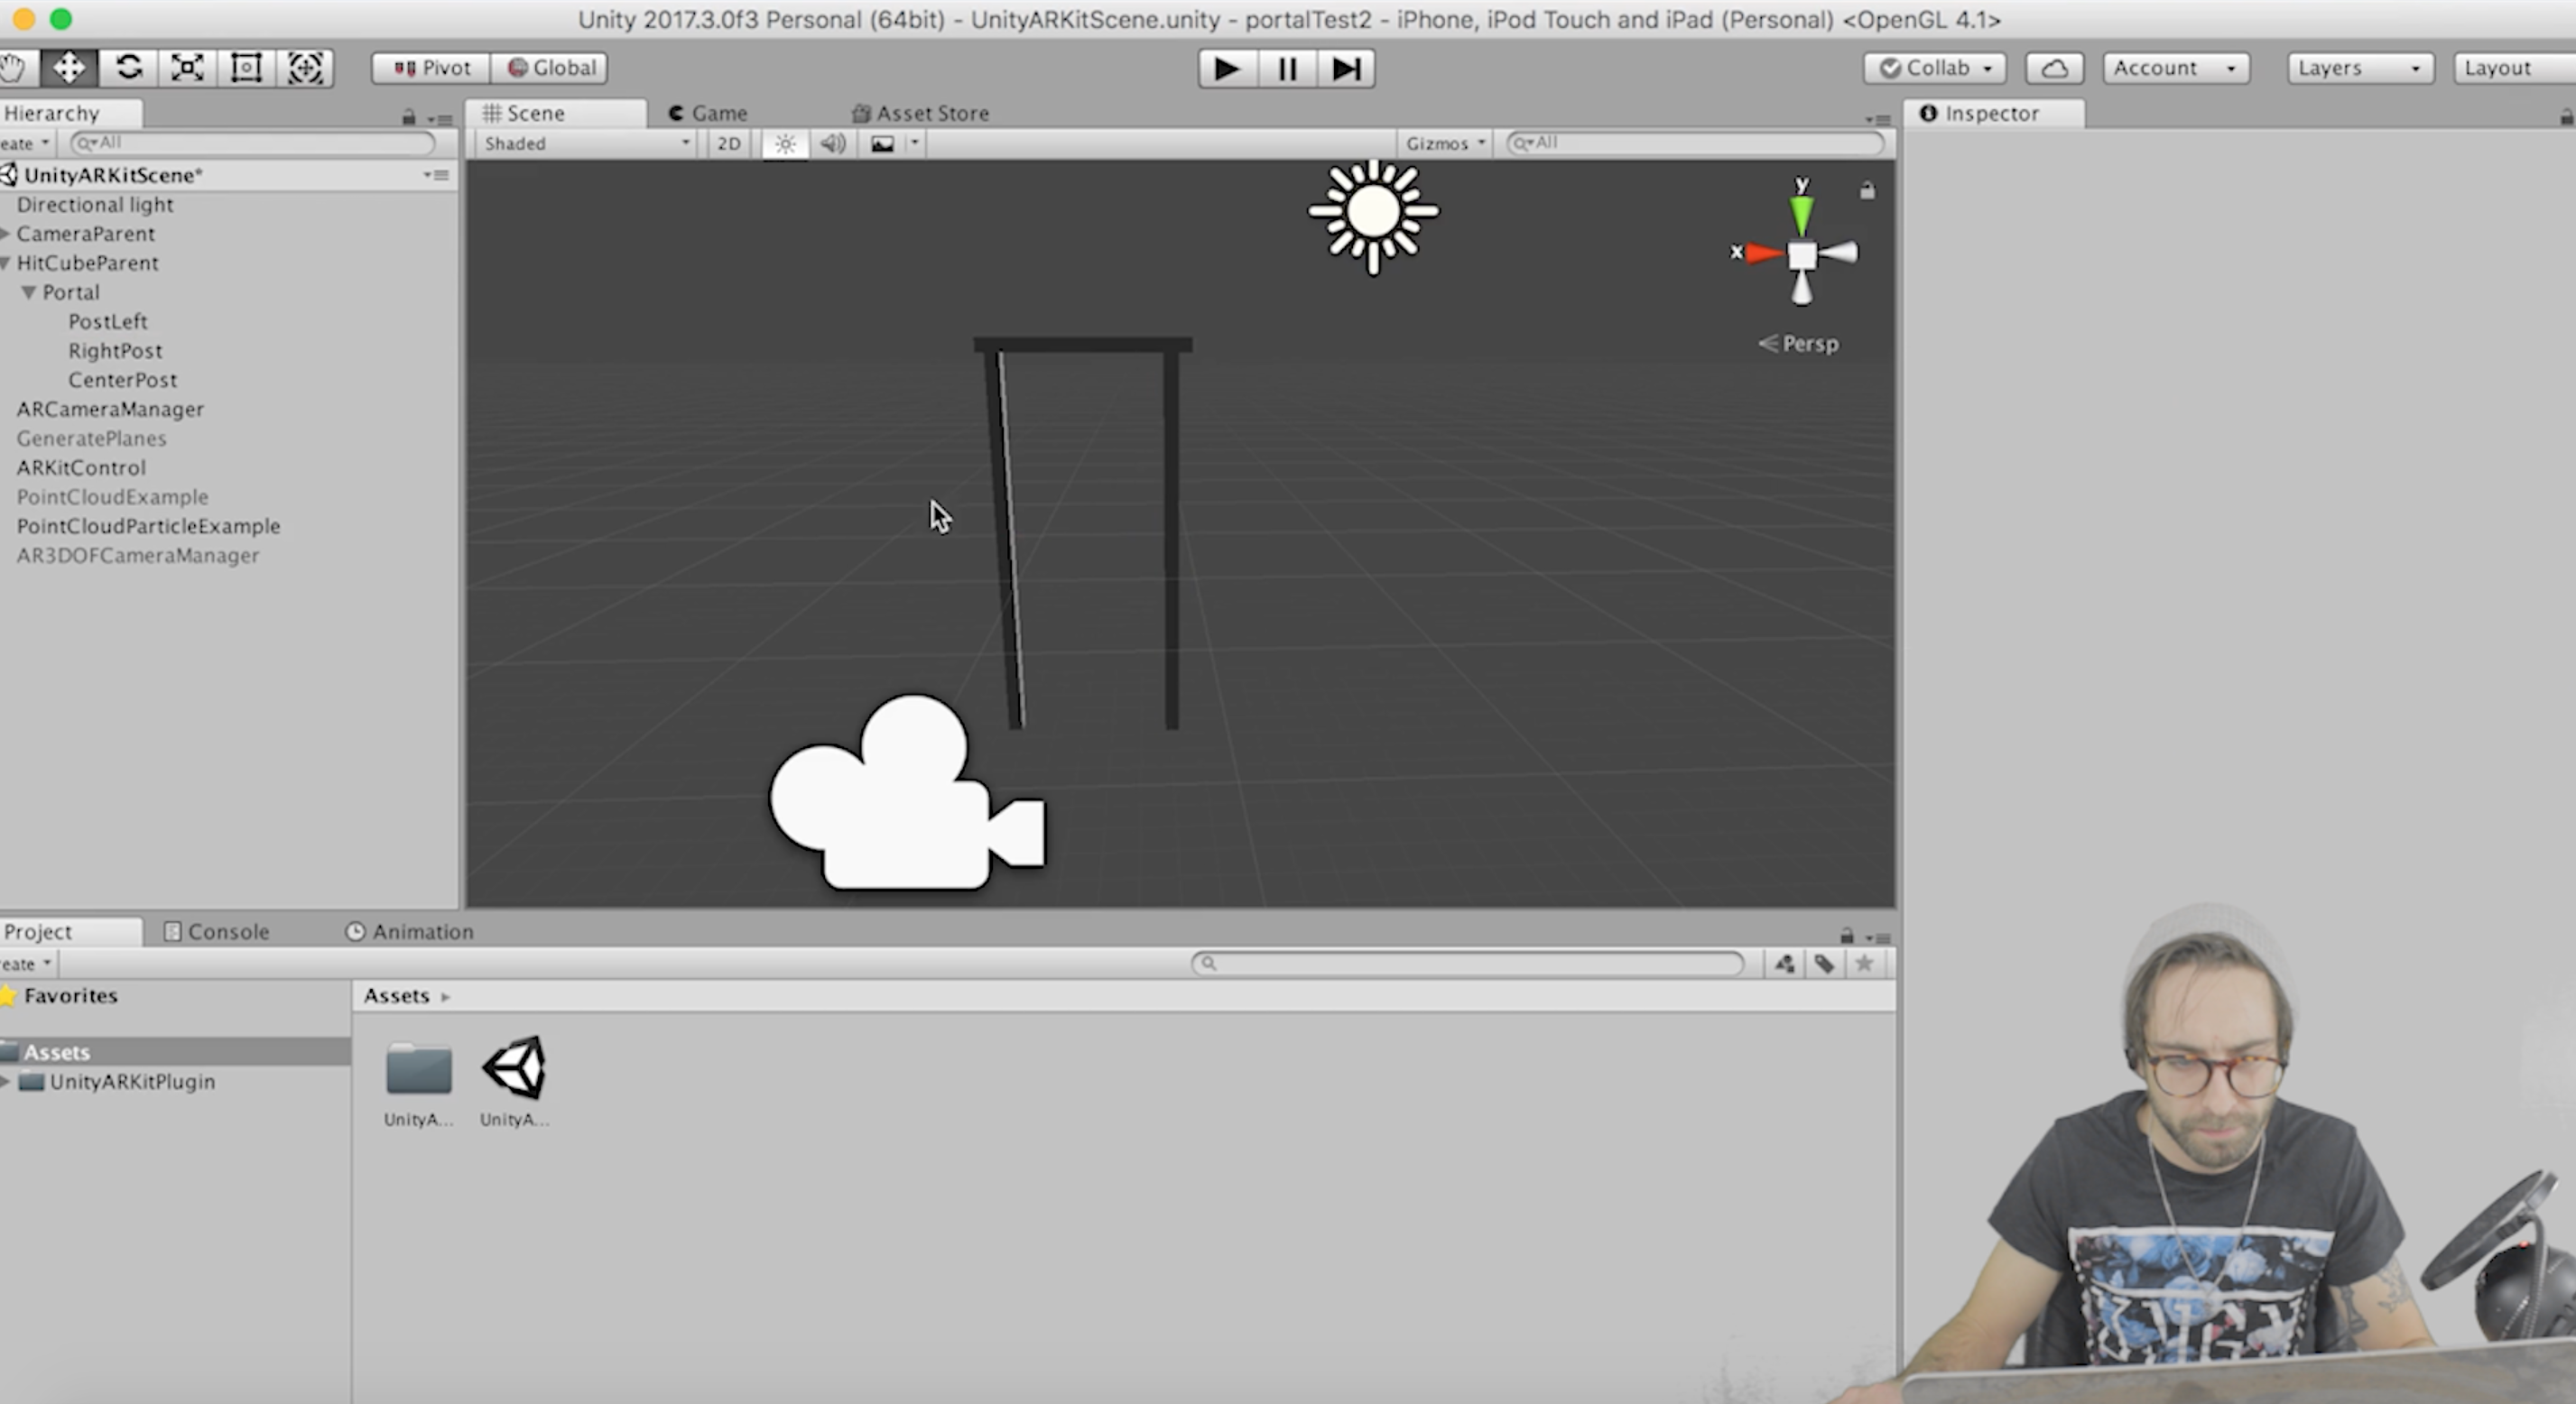Open the Scene tab in main view

536,111
